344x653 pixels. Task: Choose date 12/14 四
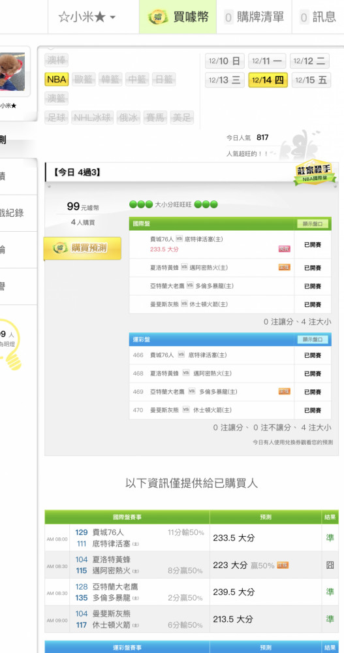pyautogui.click(x=268, y=80)
